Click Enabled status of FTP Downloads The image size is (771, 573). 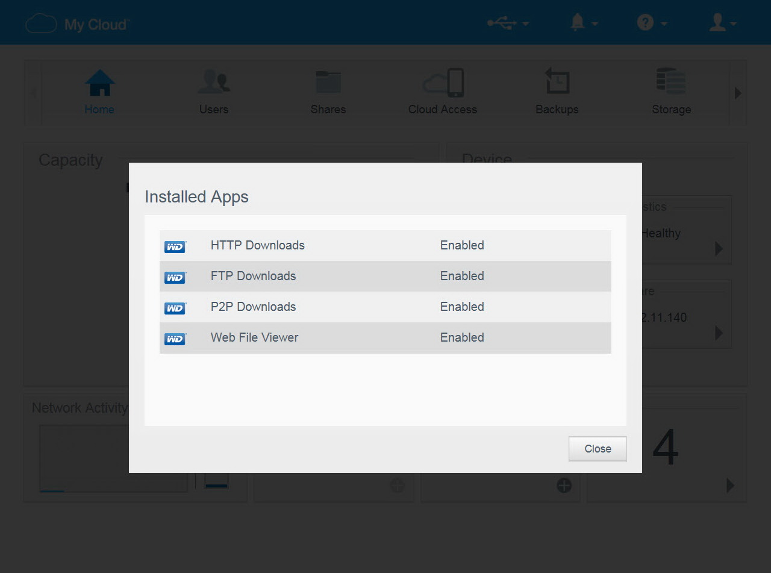pos(462,276)
